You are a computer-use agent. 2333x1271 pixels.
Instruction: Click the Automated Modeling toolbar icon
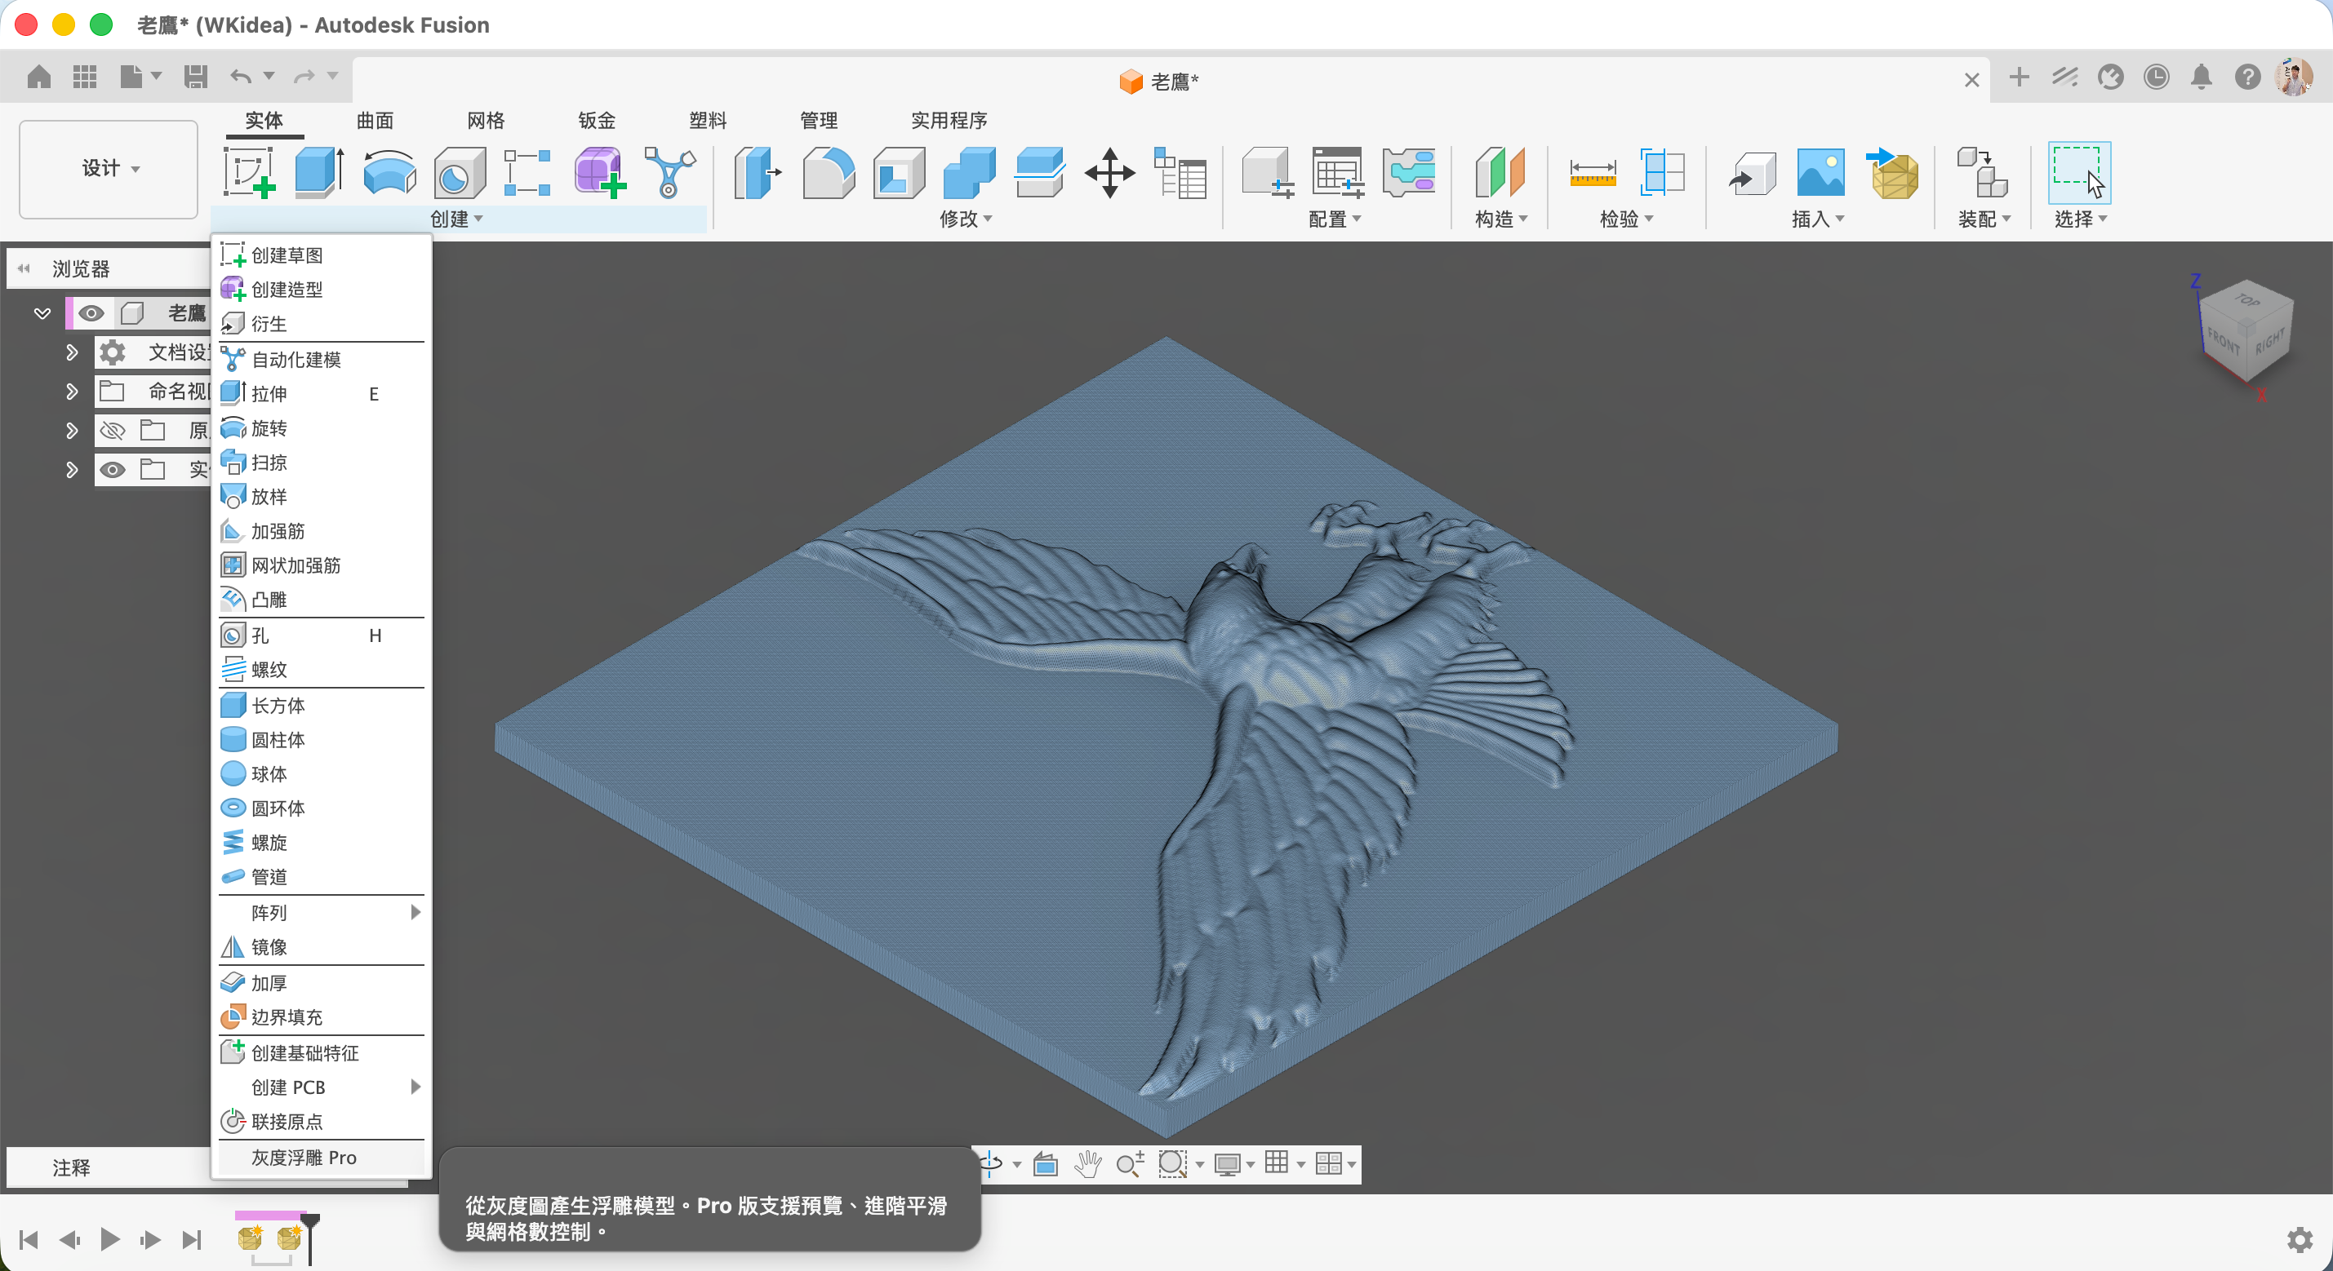click(x=670, y=172)
